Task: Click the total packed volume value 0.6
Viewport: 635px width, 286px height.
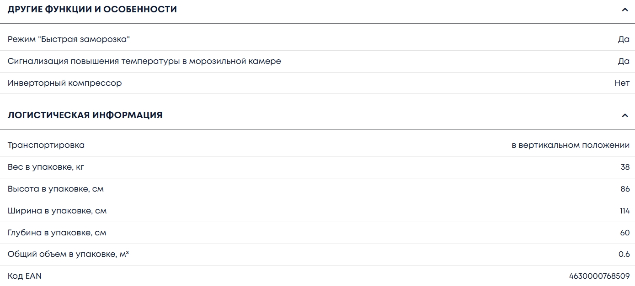Action: (x=624, y=255)
